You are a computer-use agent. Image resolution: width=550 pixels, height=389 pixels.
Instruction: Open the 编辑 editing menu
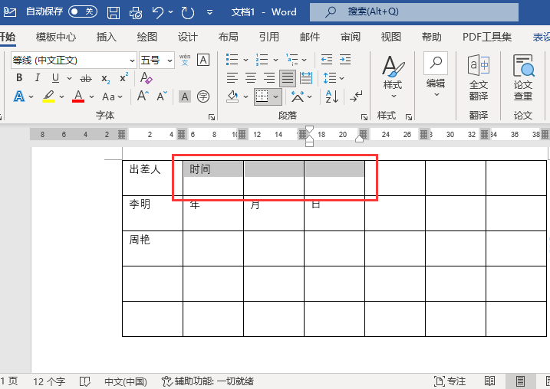(436, 75)
